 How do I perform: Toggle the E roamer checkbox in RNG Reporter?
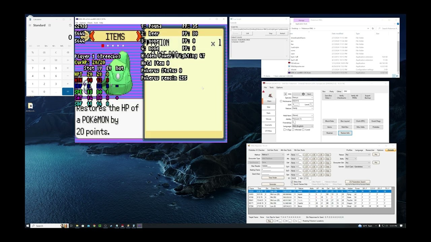[285, 221]
